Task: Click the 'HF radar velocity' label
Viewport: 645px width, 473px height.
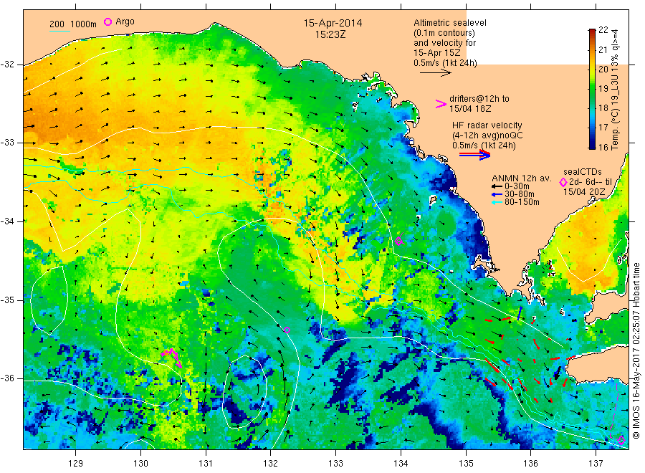Action: pyautogui.click(x=487, y=125)
